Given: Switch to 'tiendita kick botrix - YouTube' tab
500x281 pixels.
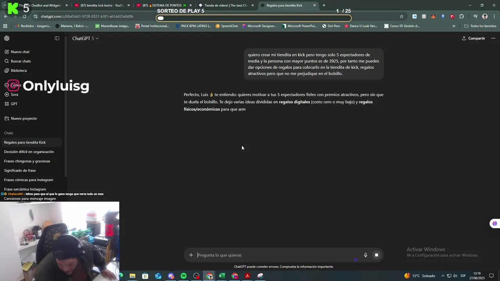Looking at the screenshot, I should (x=102, y=5).
